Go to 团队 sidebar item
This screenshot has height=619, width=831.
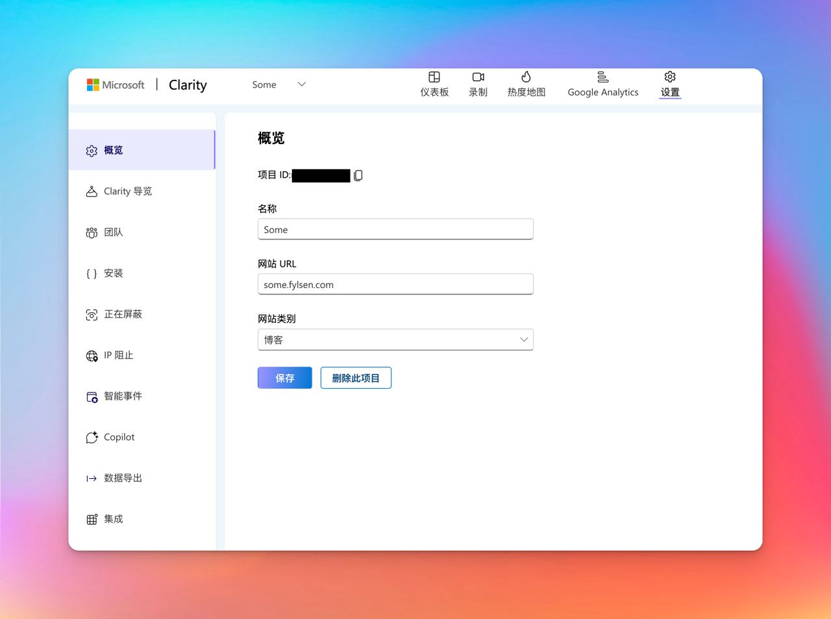tap(142, 232)
